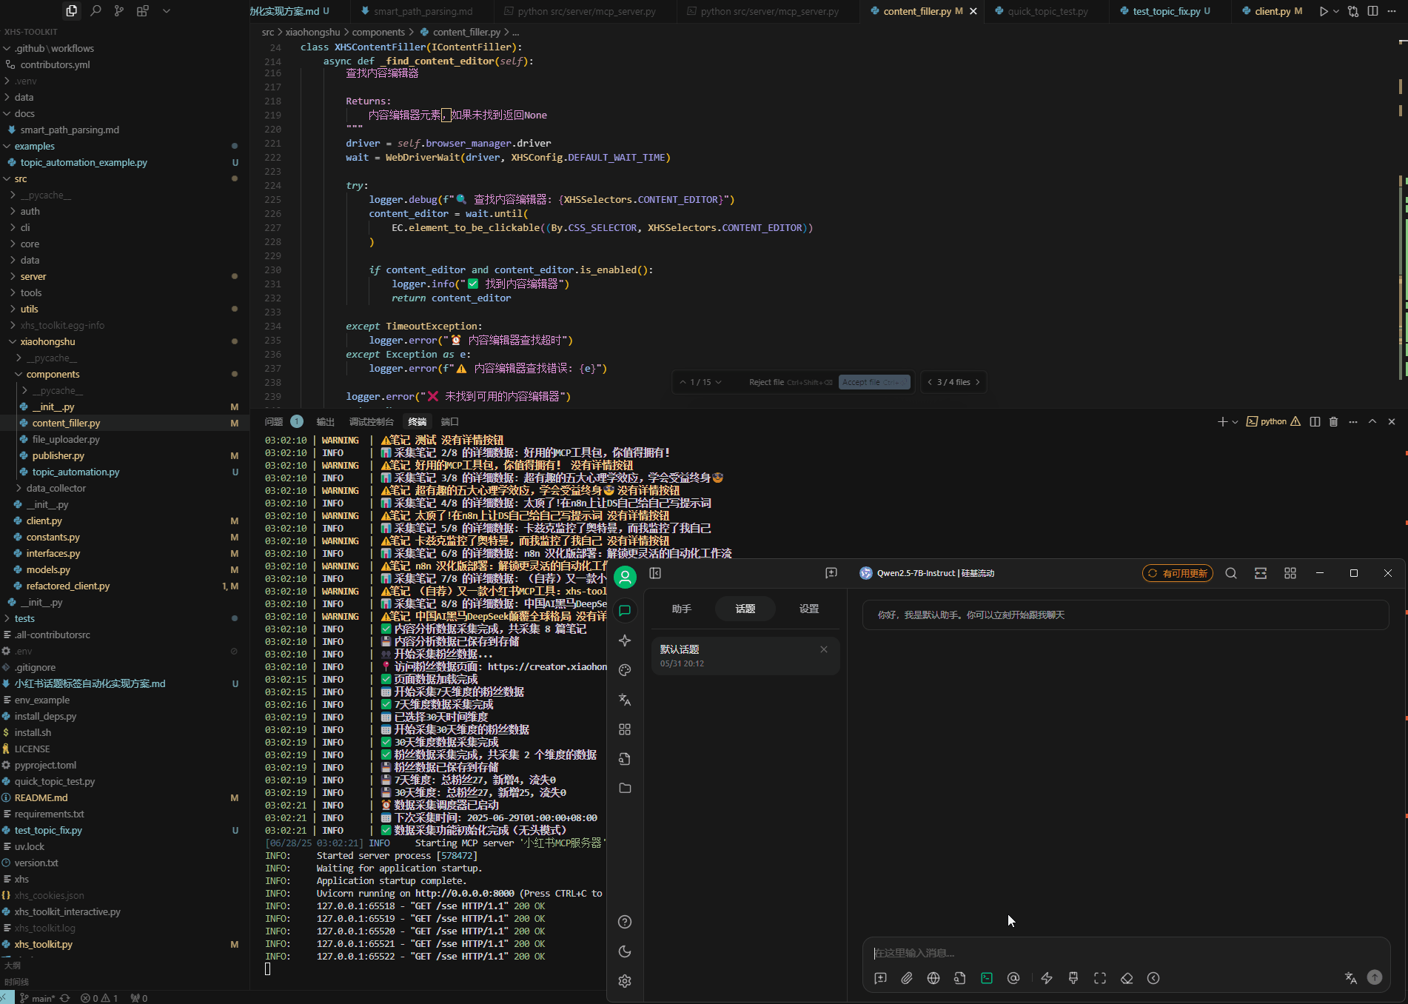The width and height of the screenshot is (1408, 1004).
Task: Click the web search globe icon in chat input
Action: pos(933,978)
